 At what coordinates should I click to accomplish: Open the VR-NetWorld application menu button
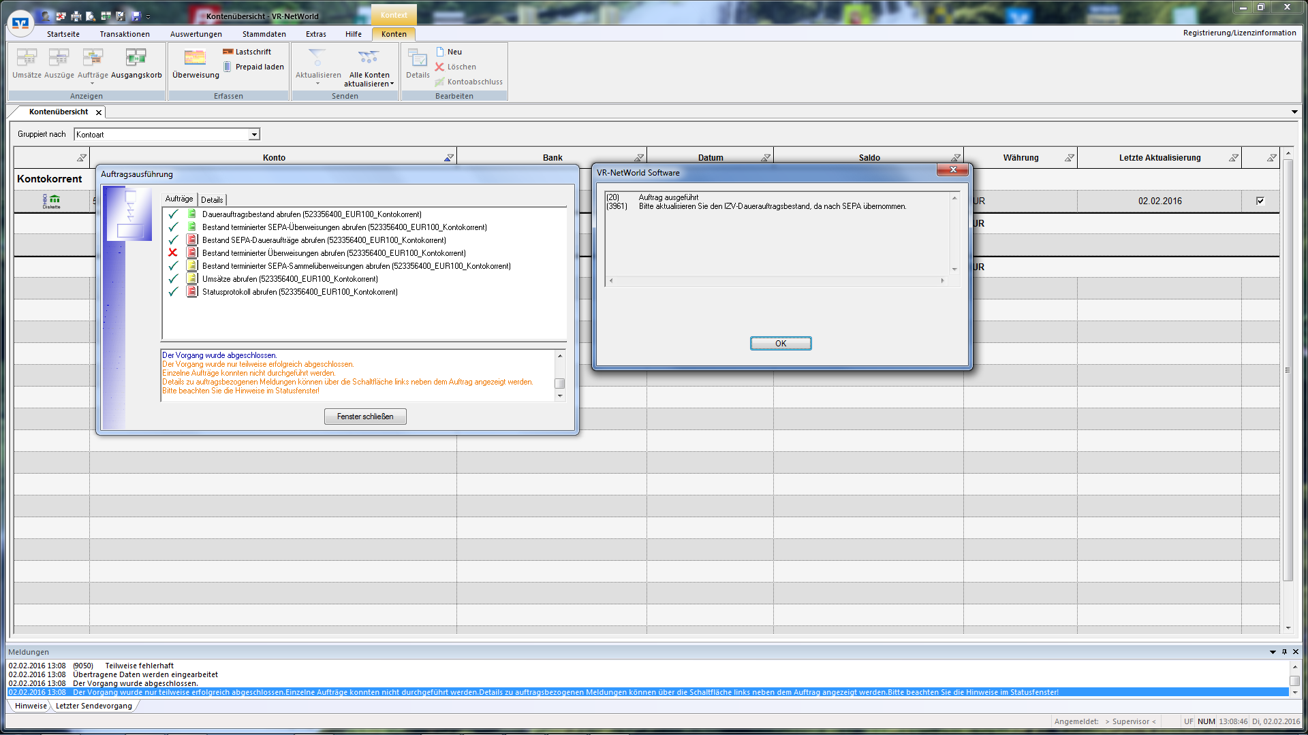21,23
